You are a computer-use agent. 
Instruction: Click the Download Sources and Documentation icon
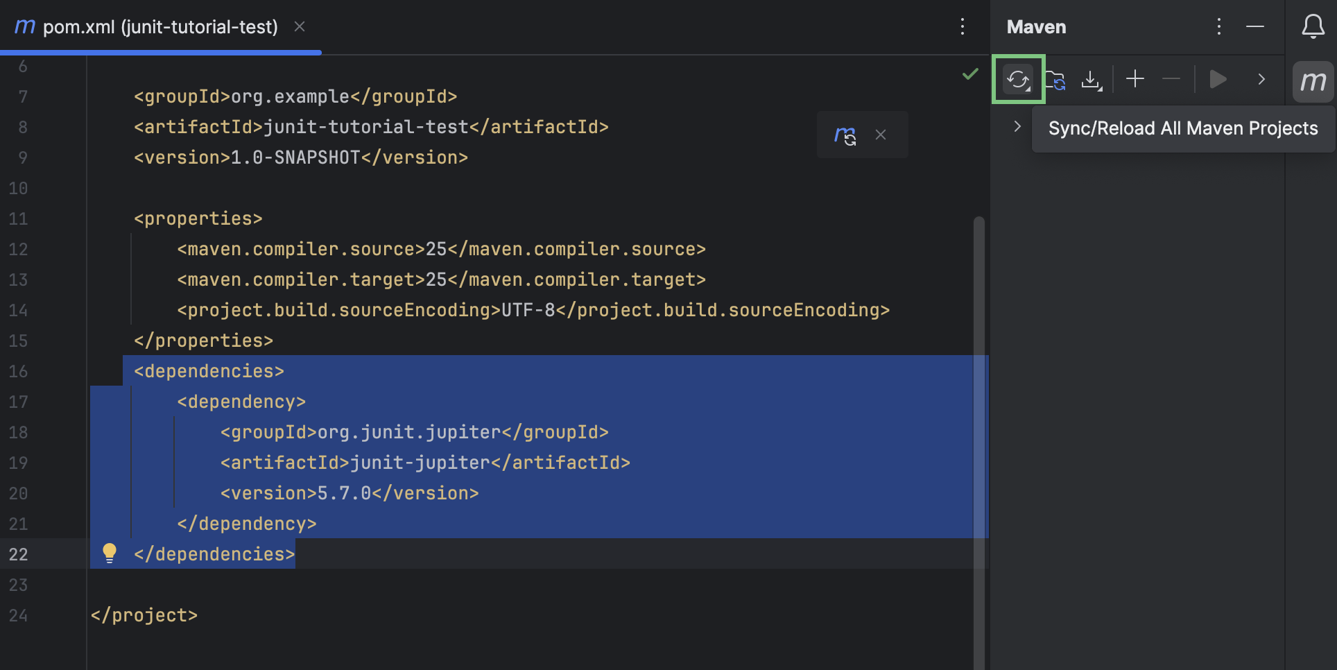(x=1092, y=79)
